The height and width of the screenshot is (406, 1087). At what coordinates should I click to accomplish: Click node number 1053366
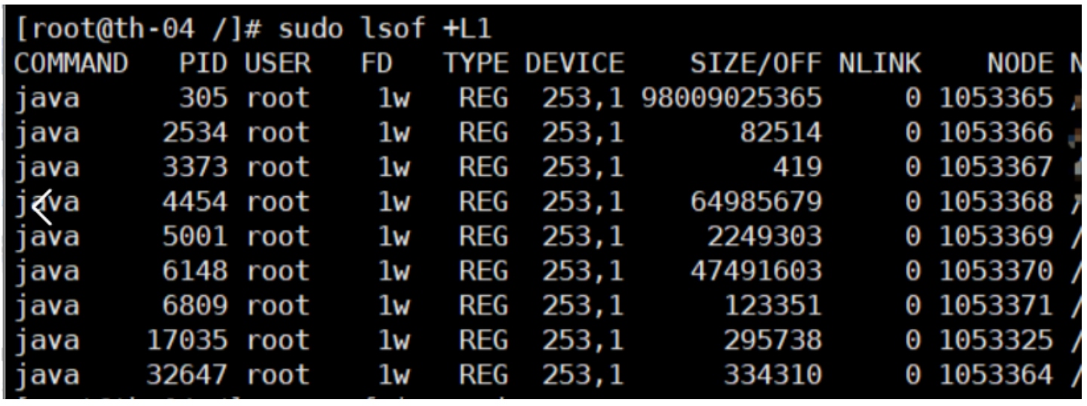pyautogui.click(x=996, y=133)
